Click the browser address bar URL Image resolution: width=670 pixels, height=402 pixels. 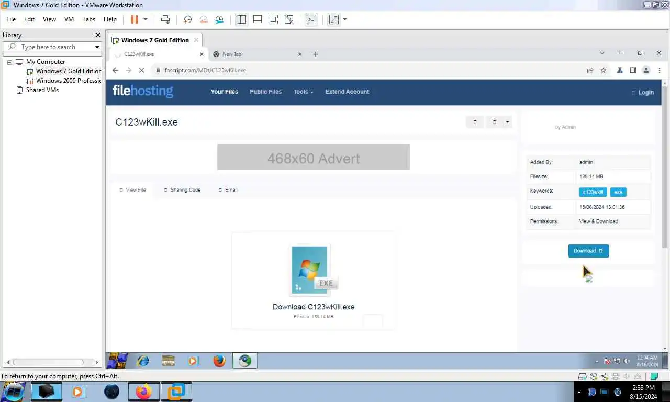(x=205, y=70)
